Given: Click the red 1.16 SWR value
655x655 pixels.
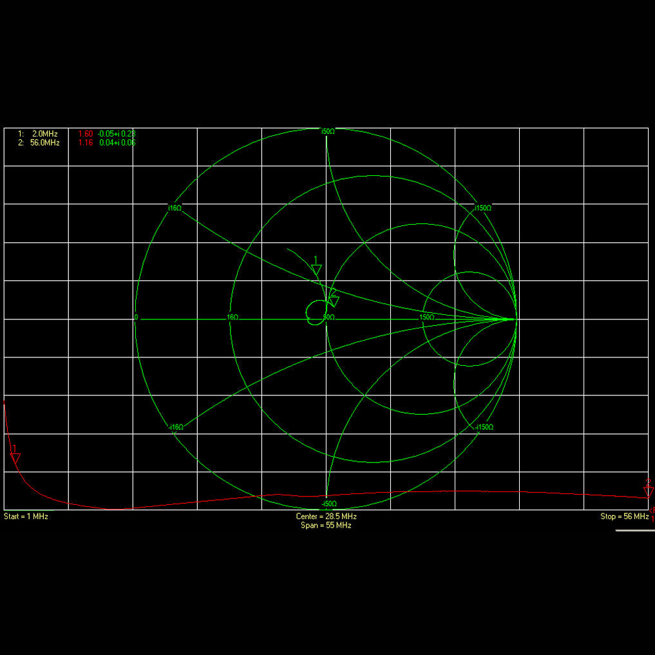Looking at the screenshot, I should coord(86,142).
